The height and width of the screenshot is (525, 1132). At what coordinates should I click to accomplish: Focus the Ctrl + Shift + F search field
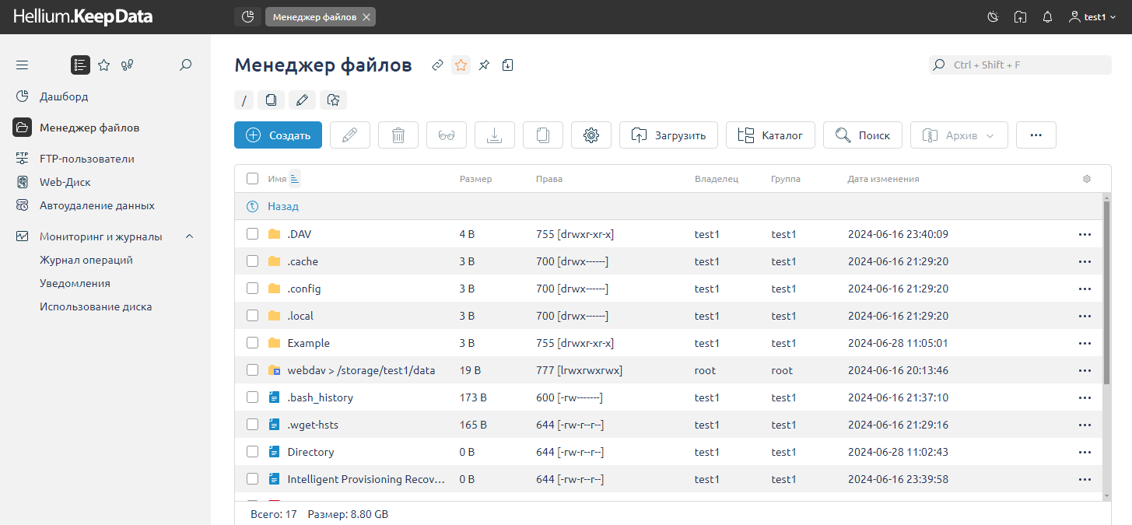tap(1020, 65)
